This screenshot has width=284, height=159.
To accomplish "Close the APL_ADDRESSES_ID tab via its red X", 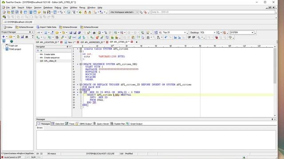I will pos(107,42).
